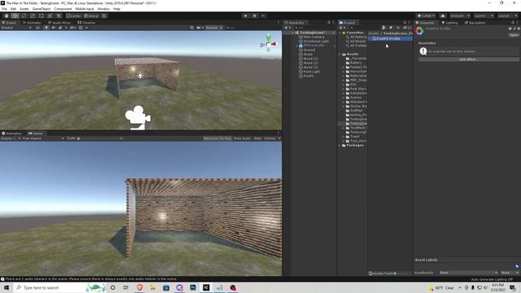Toggle scene audio in Scene view
This screenshot has height=293, width=521.
tap(53, 28)
